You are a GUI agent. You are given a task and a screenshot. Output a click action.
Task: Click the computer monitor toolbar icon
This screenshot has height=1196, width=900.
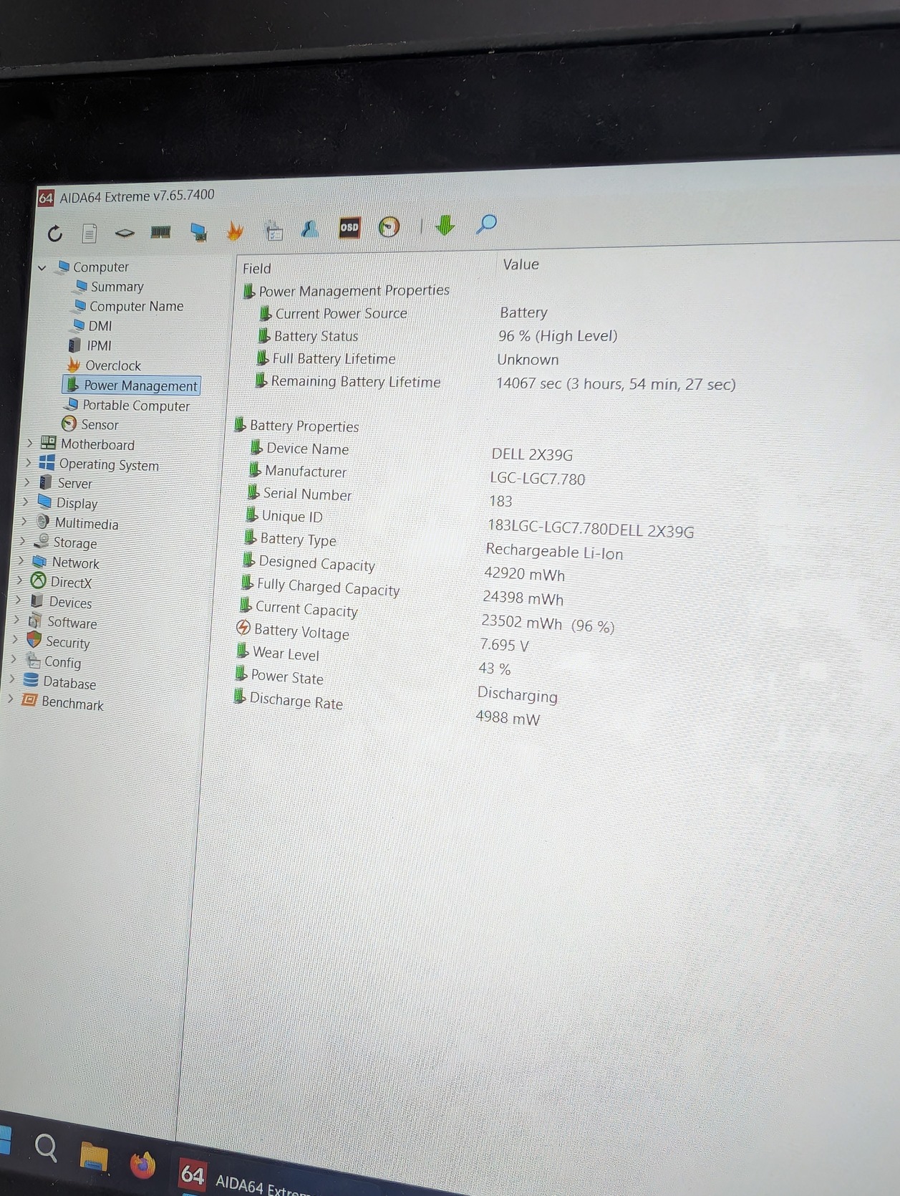point(198,231)
